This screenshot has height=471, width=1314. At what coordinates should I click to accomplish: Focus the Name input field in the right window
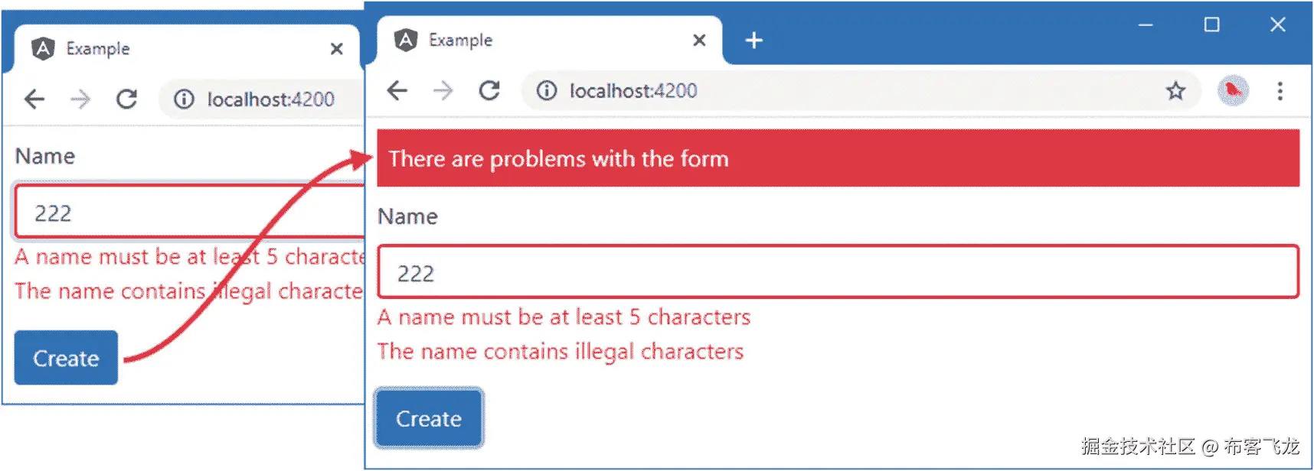(x=838, y=272)
